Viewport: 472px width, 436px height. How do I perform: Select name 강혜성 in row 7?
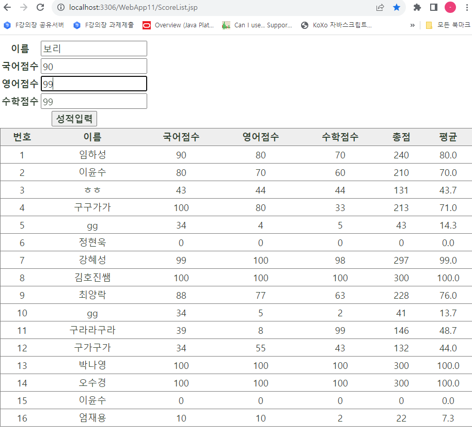click(92, 260)
